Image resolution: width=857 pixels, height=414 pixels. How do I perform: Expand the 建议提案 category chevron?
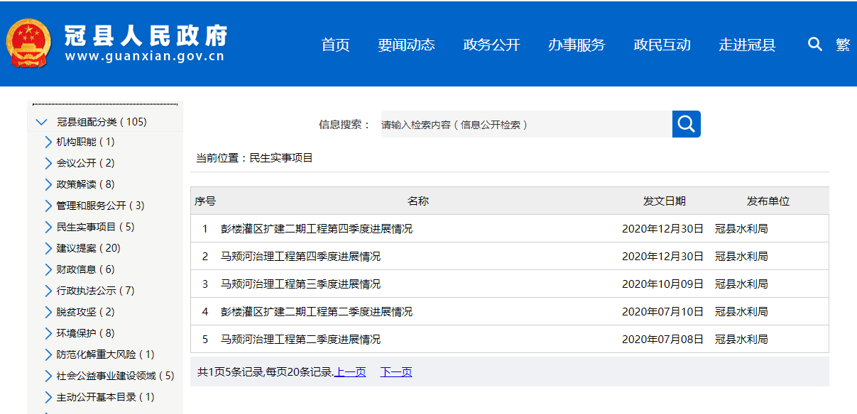pyautogui.click(x=48, y=248)
